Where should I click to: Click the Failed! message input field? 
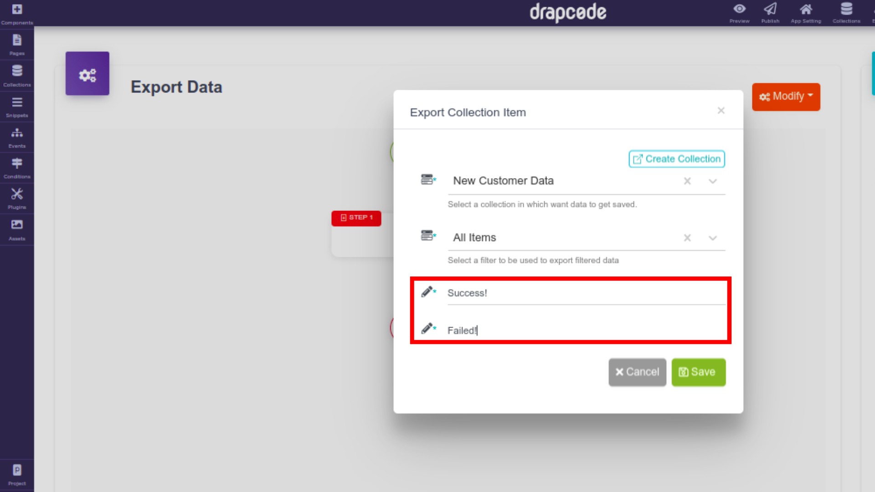pos(586,330)
